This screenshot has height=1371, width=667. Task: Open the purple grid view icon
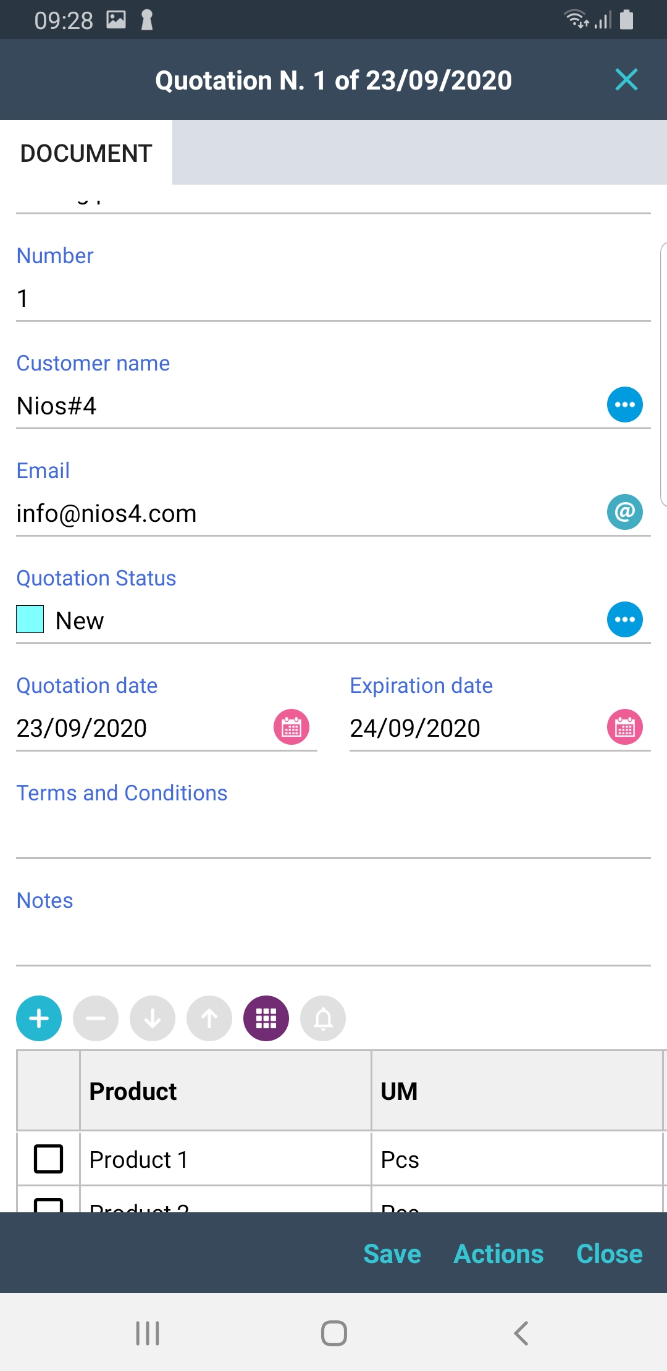pyautogui.click(x=266, y=1018)
